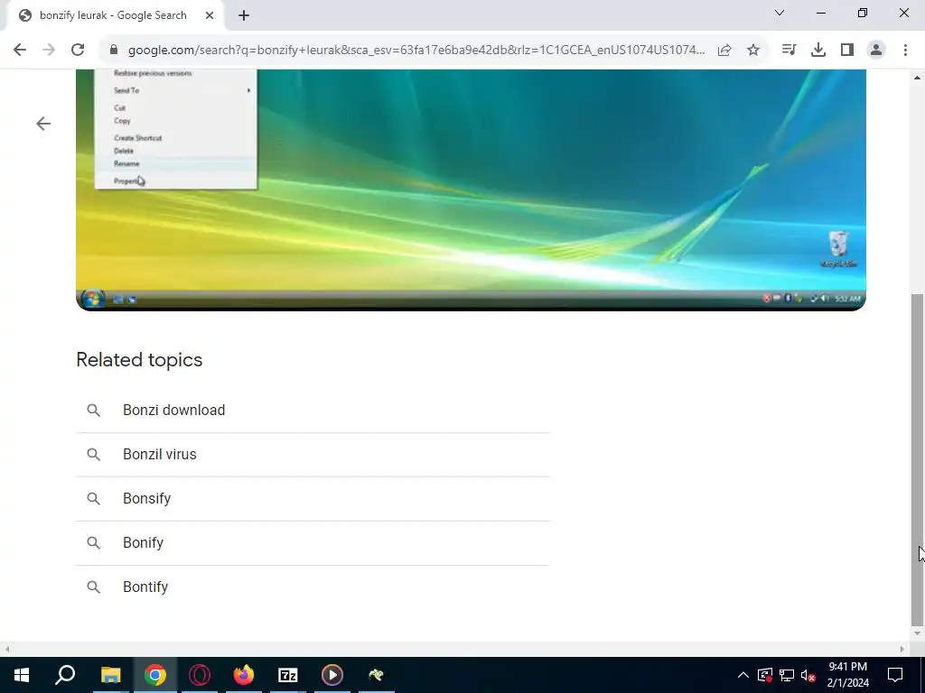Click the horizontal scrollbar left arrow
The width and height of the screenshot is (925, 693).
pos(6,649)
